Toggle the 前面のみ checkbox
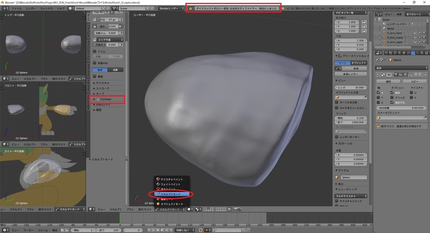Image resolution: width=430 pixels, height=233 pixels. point(94,63)
